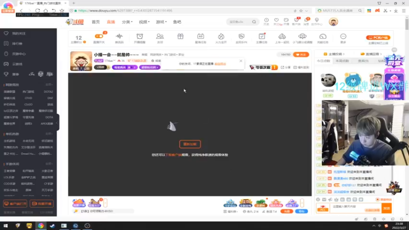The width and height of the screenshot is (409, 230).
Task: Open the 开播提醒 alarm clock icon
Action: point(140,38)
